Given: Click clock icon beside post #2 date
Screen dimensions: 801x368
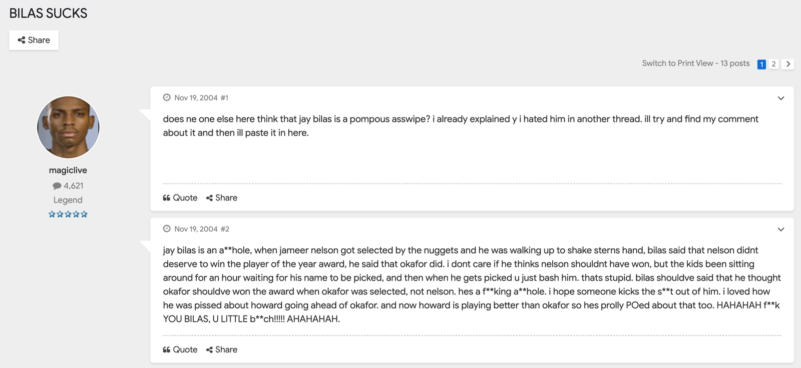Looking at the screenshot, I should [167, 228].
